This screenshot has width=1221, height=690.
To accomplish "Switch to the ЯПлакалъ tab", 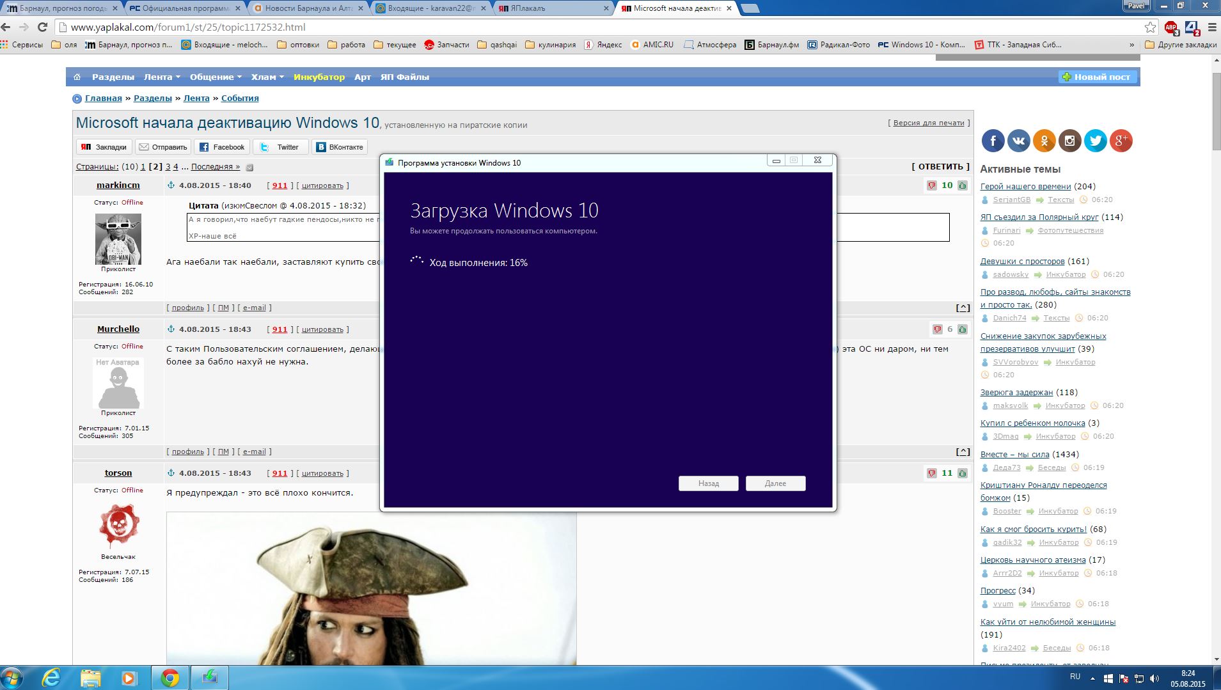I will pyautogui.click(x=553, y=8).
